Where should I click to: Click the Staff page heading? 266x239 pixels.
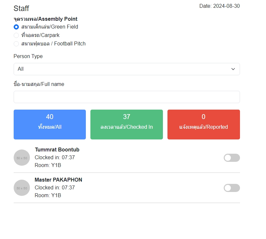pos(21,8)
